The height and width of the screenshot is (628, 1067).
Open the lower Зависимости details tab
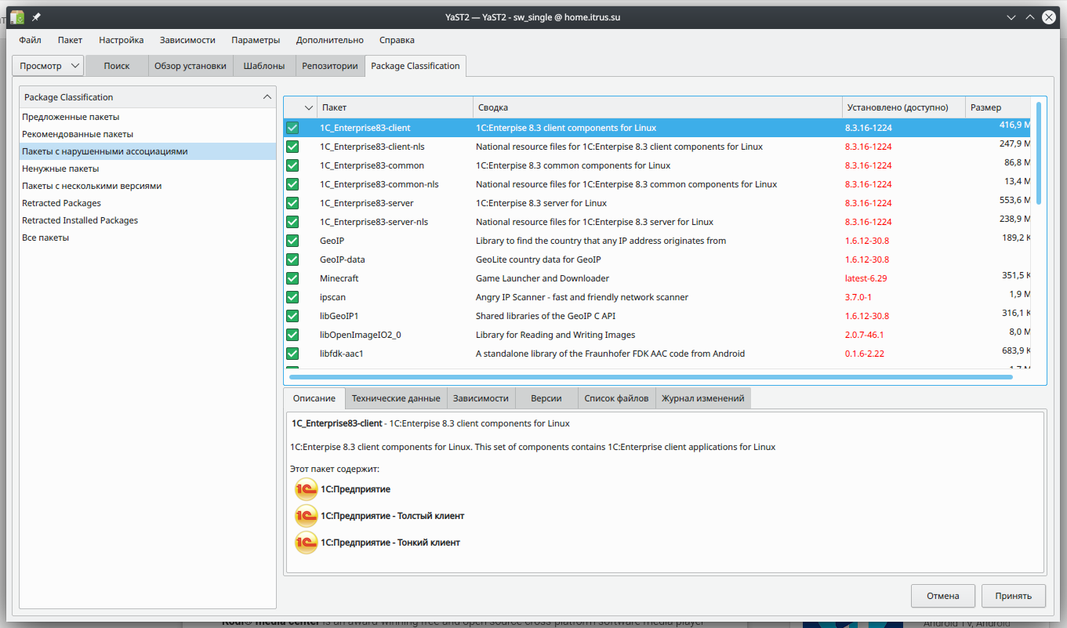pos(481,398)
